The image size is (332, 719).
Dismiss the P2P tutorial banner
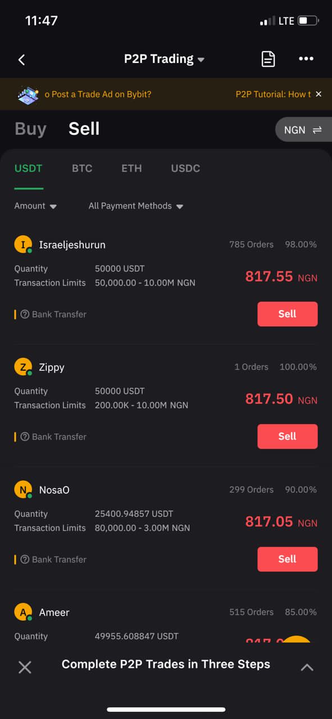point(319,94)
